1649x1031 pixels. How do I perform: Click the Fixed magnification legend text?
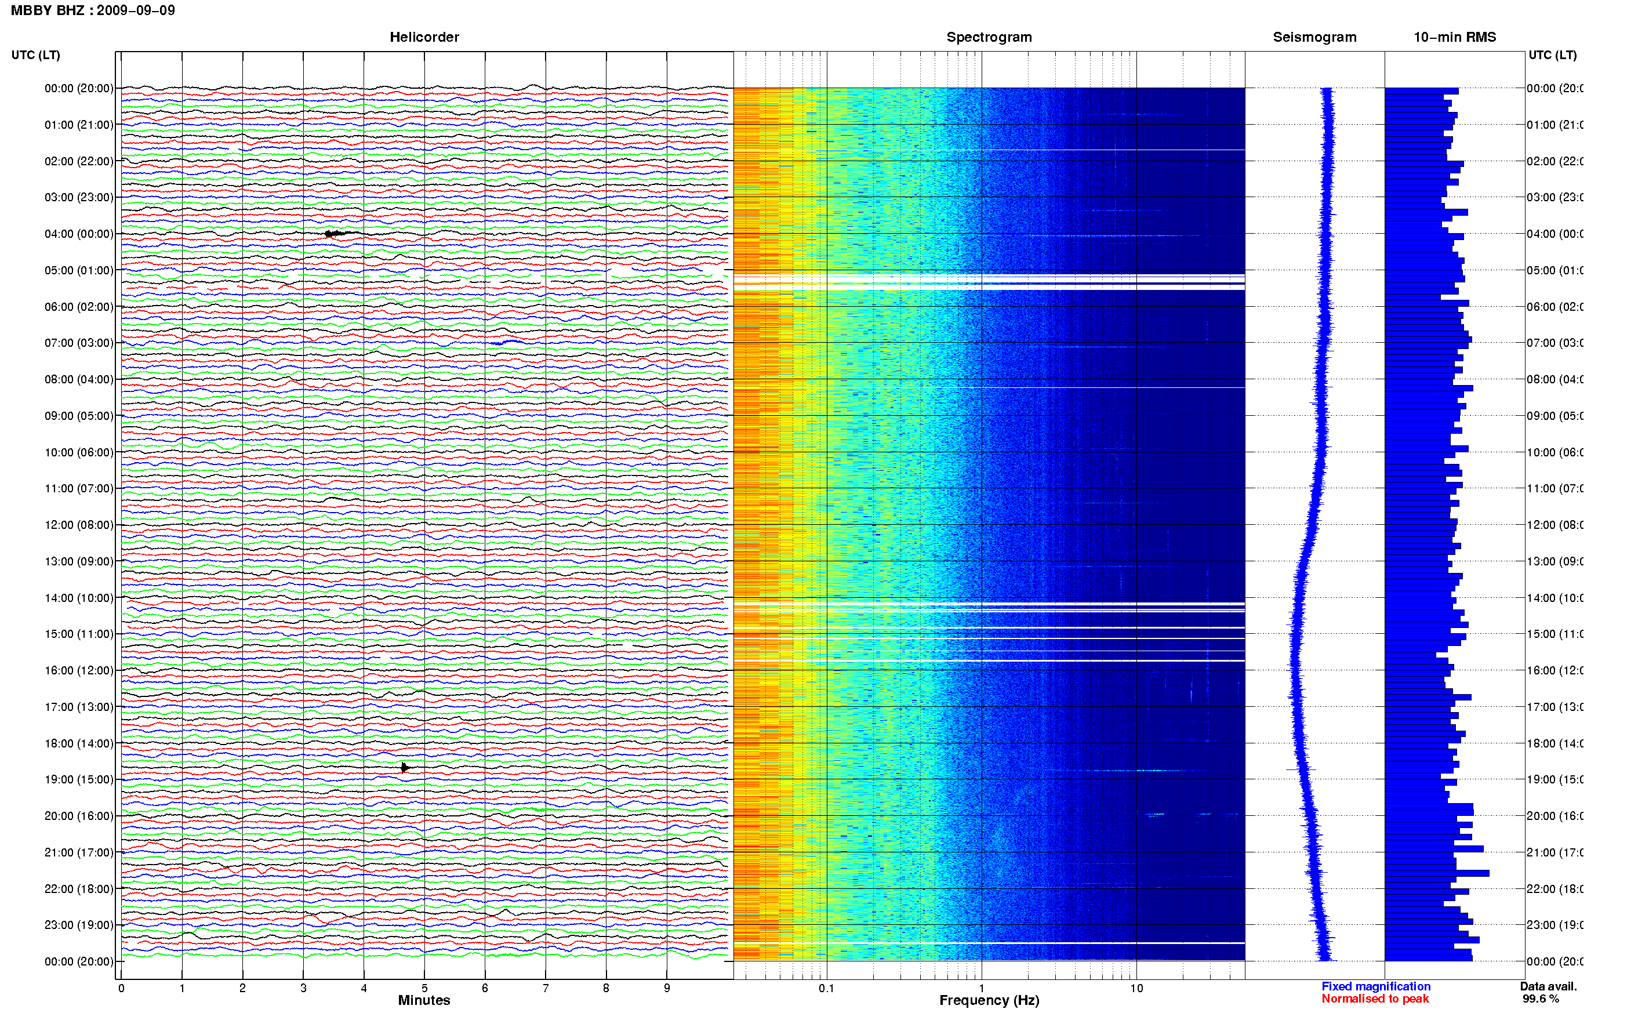pos(1376,987)
